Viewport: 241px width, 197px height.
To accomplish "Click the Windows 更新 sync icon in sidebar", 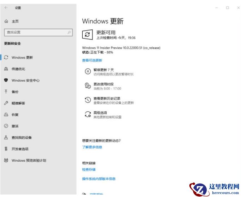I will click(x=6, y=57).
